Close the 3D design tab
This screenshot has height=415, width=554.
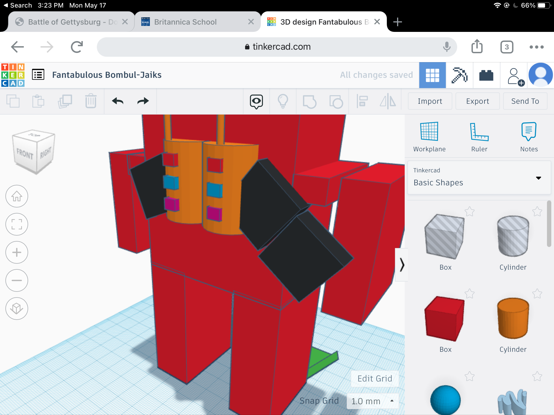(x=377, y=22)
